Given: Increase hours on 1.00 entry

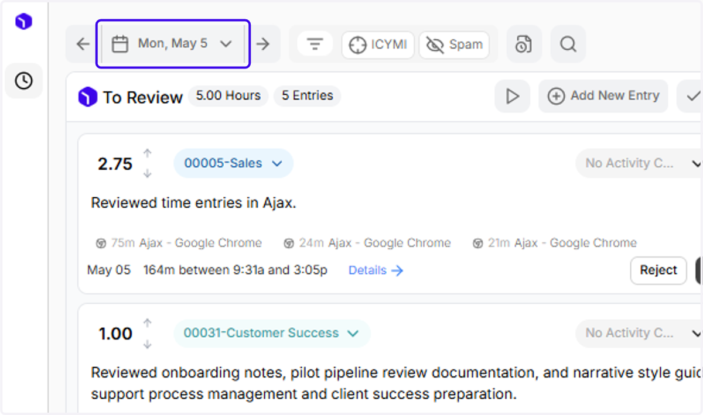Looking at the screenshot, I should point(148,323).
